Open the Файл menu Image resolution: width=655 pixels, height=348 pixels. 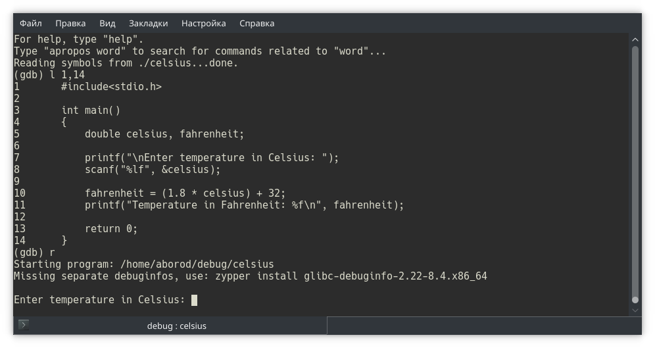(31, 23)
